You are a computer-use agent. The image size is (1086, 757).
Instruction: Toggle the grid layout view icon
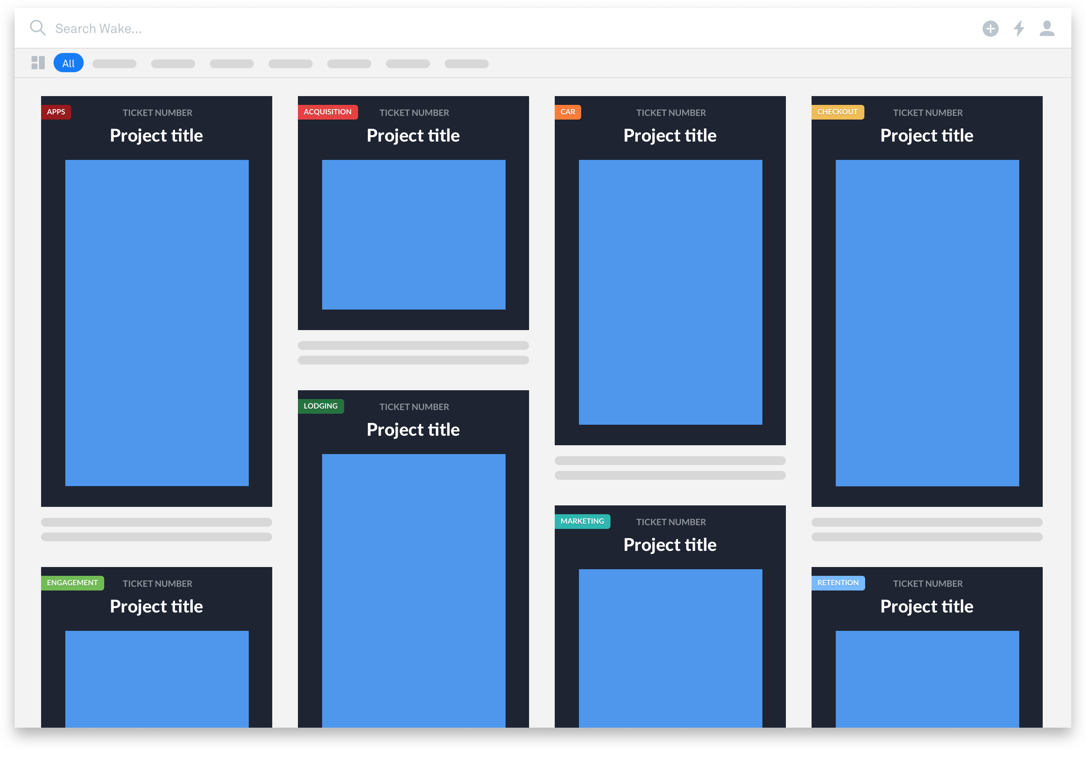click(38, 63)
